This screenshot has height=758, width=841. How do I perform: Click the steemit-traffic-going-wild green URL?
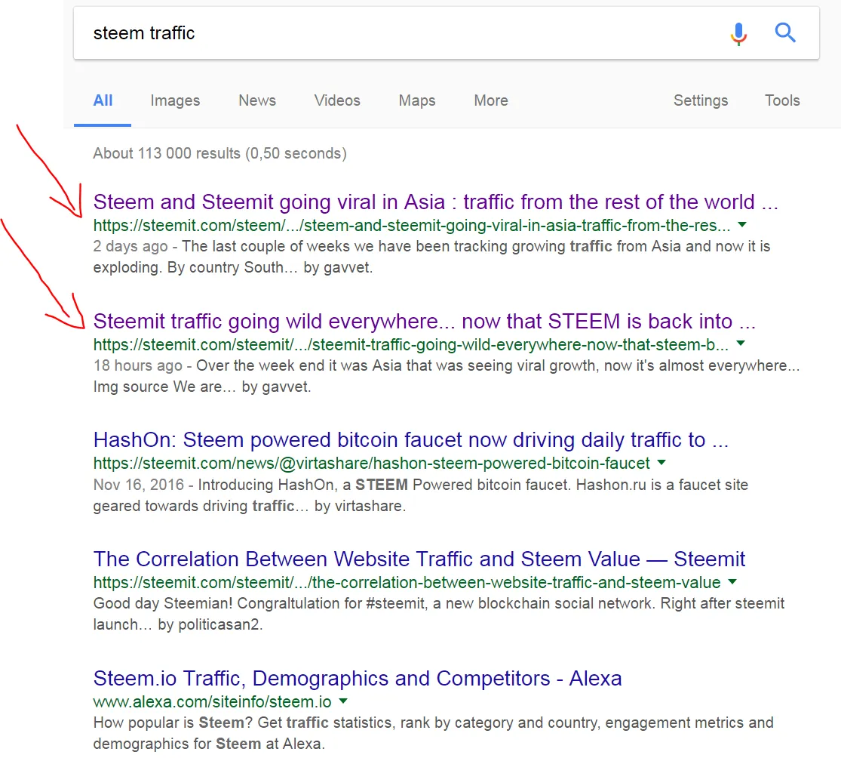(411, 344)
